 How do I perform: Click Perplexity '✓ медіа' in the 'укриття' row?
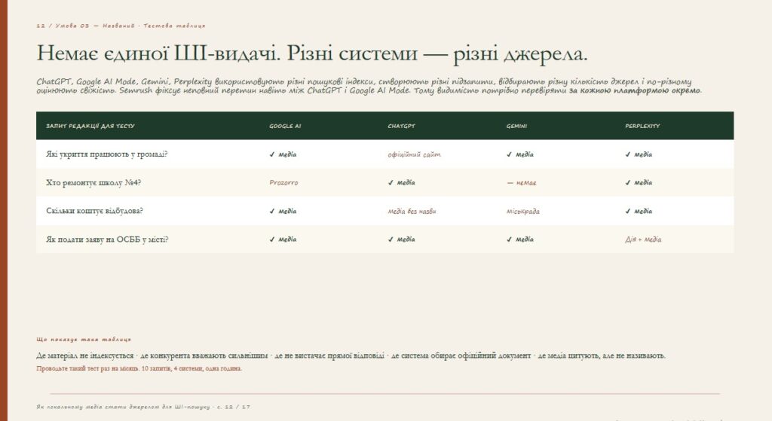coord(639,154)
